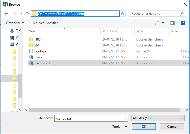The image size is (190, 134).
Task: Open the Tools dropdown menu
Action: [x=120, y=127]
